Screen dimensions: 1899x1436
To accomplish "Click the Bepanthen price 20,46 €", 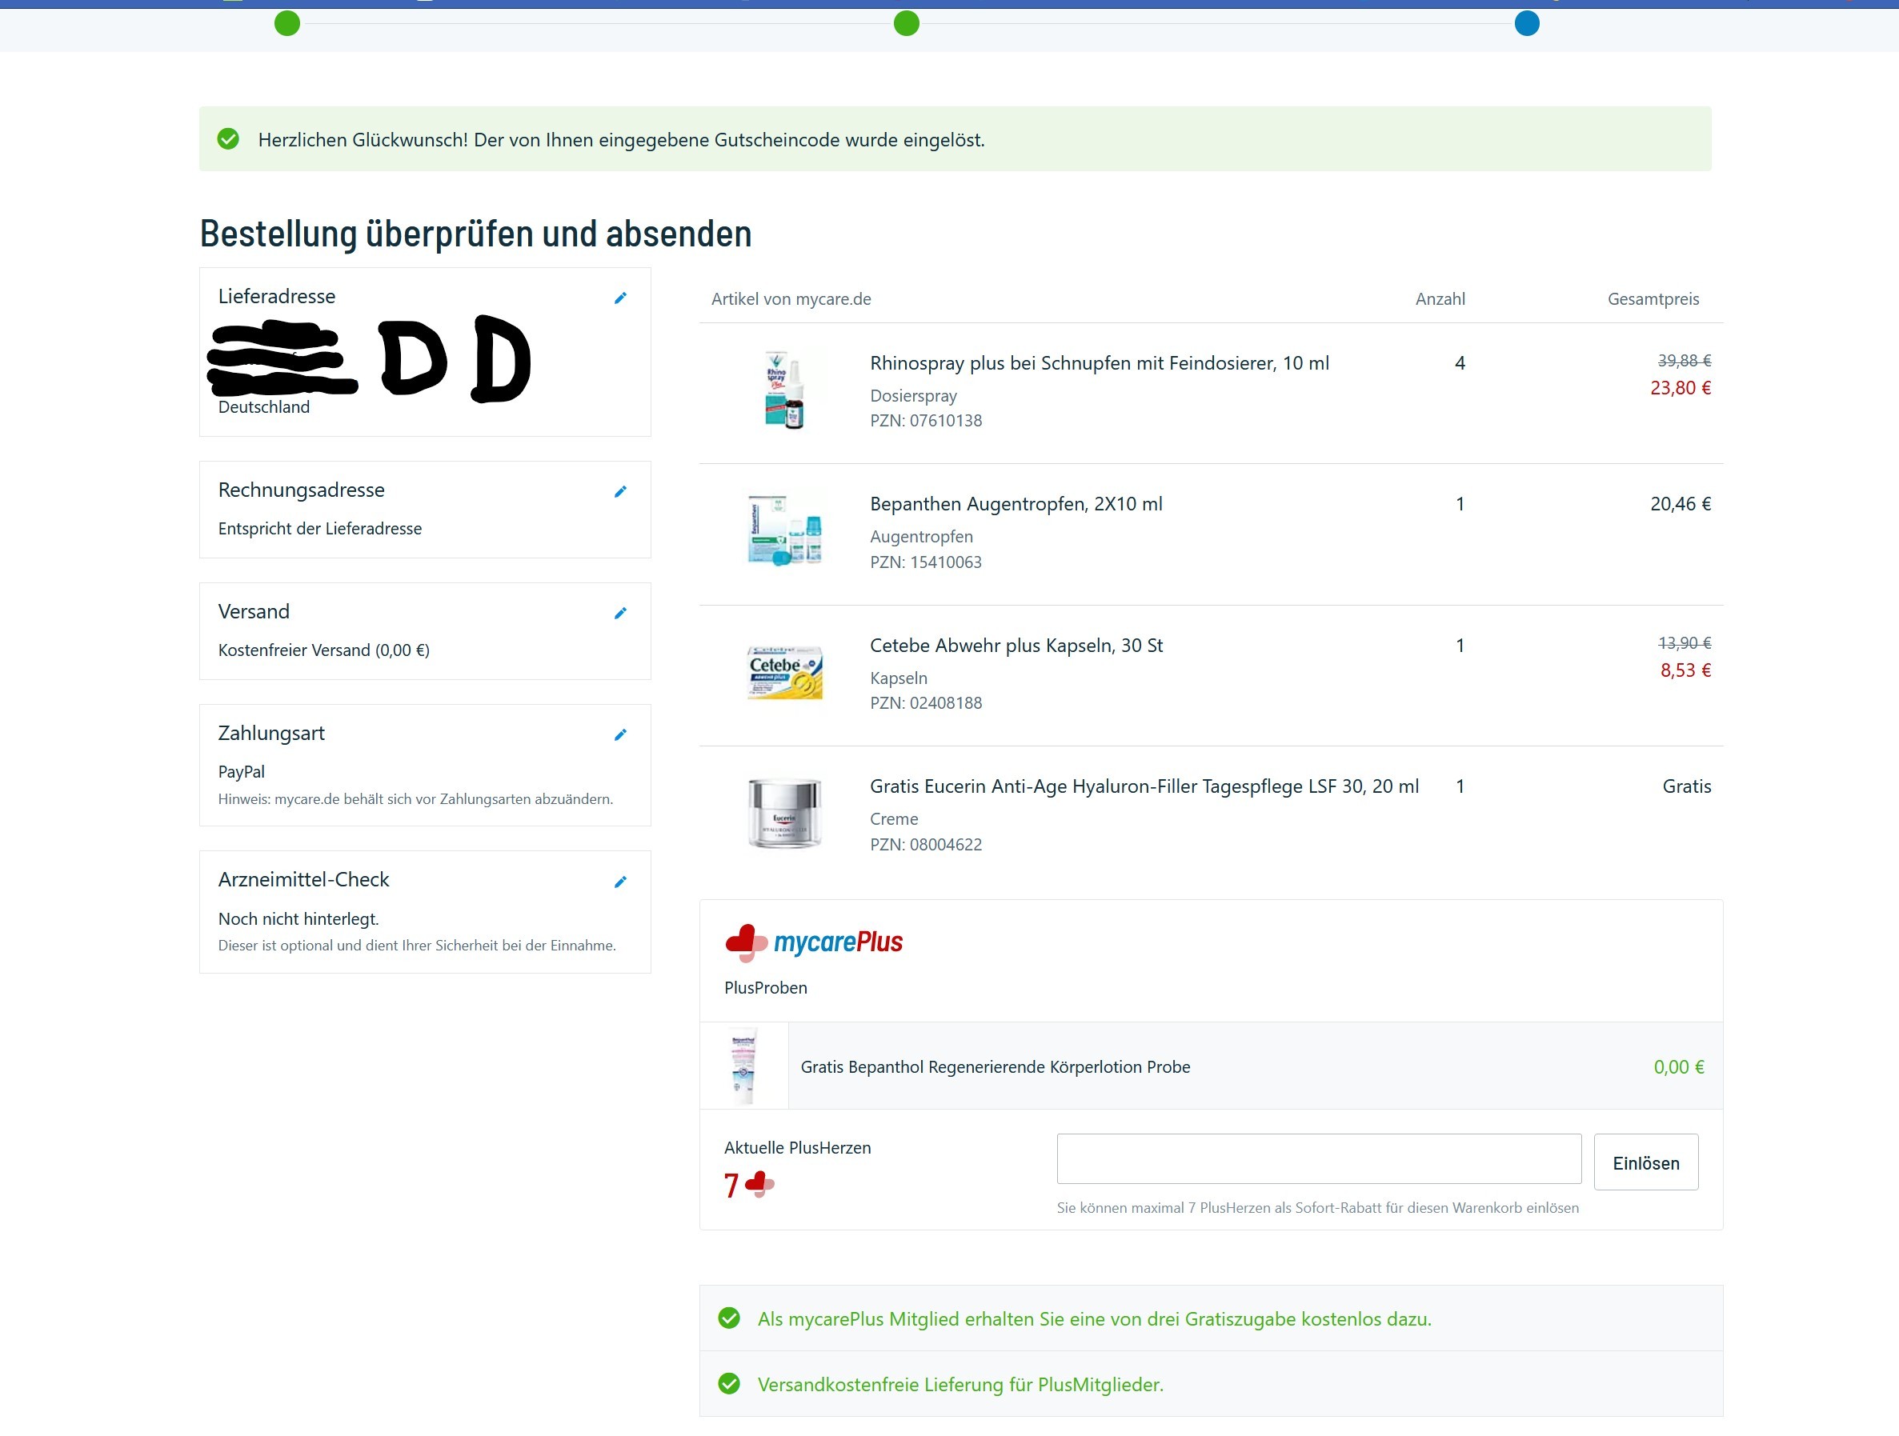I will click(1680, 504).
